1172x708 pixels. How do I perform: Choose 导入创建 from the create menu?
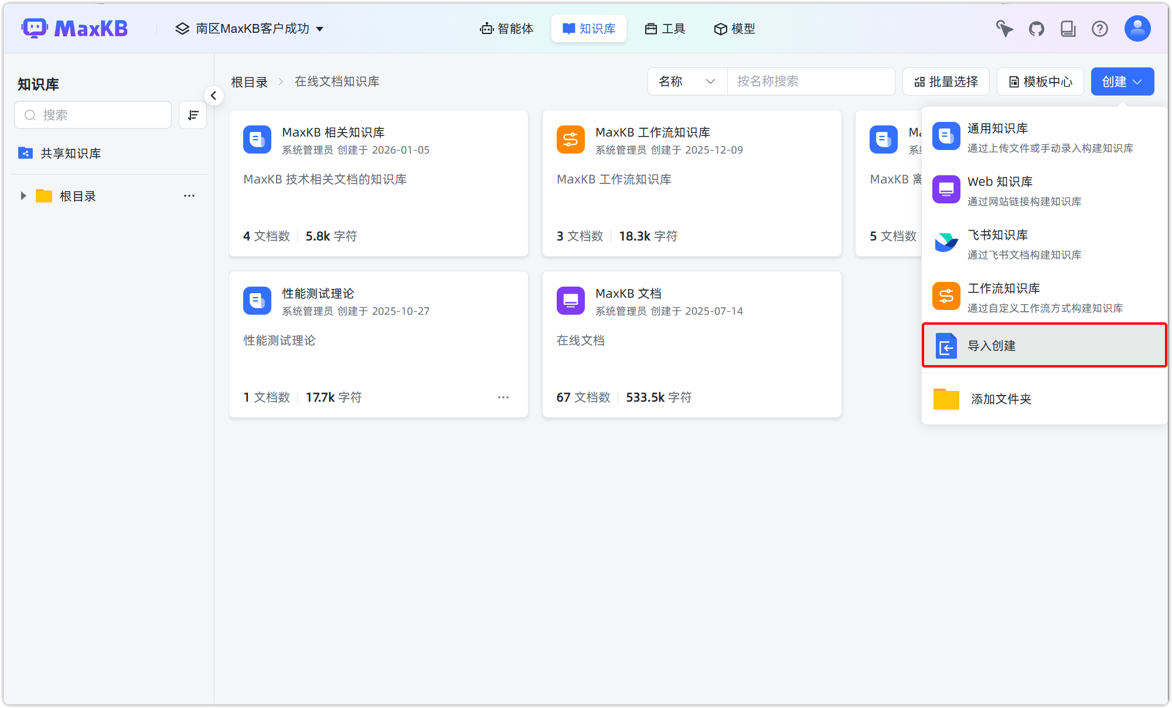pos(1044,345)
